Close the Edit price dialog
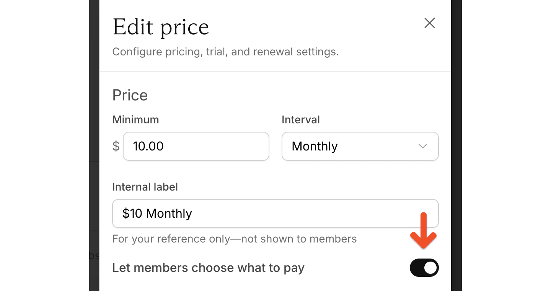 [x=429, y=23]
